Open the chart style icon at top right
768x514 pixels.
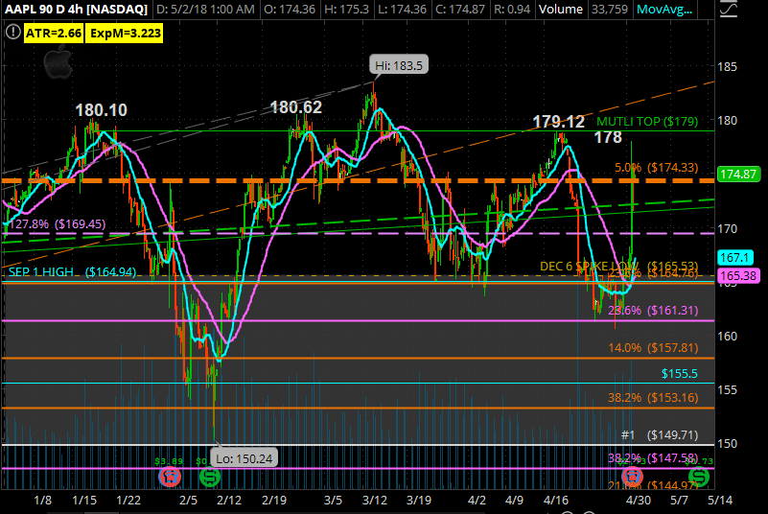point(729,10)
